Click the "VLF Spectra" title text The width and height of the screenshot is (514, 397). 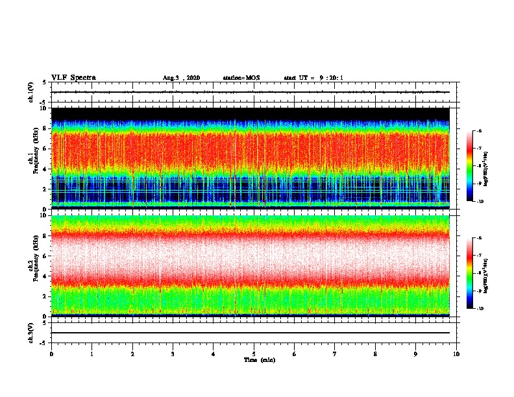73,78
